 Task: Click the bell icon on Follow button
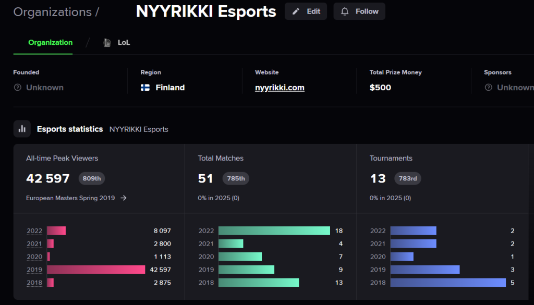tap(345, 11)
